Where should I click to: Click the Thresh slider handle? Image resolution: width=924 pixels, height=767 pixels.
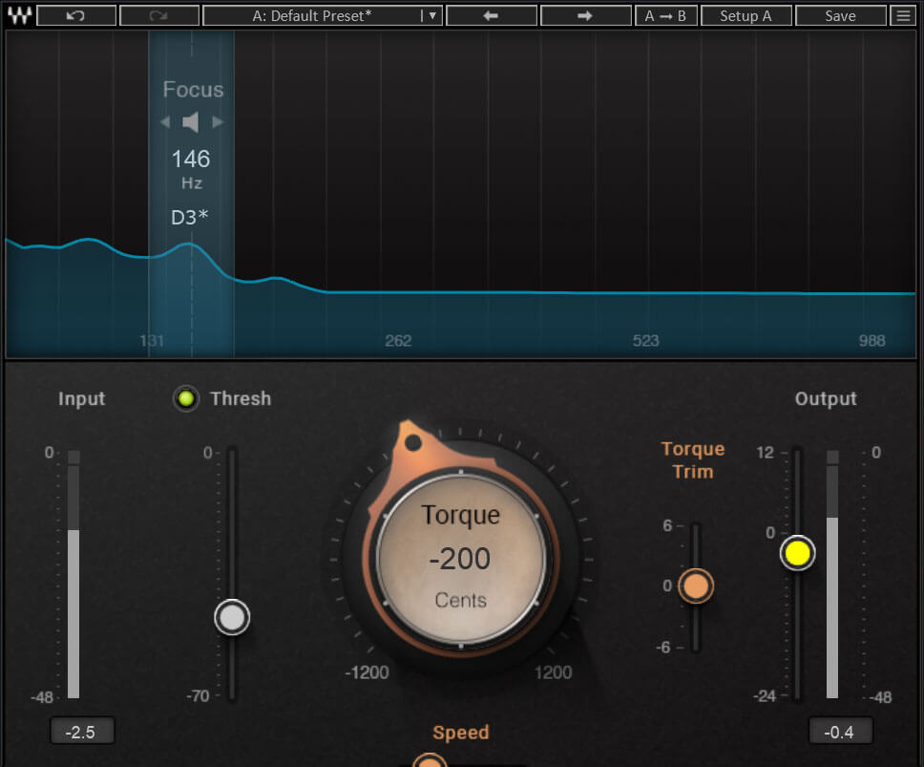click(232, 617)
